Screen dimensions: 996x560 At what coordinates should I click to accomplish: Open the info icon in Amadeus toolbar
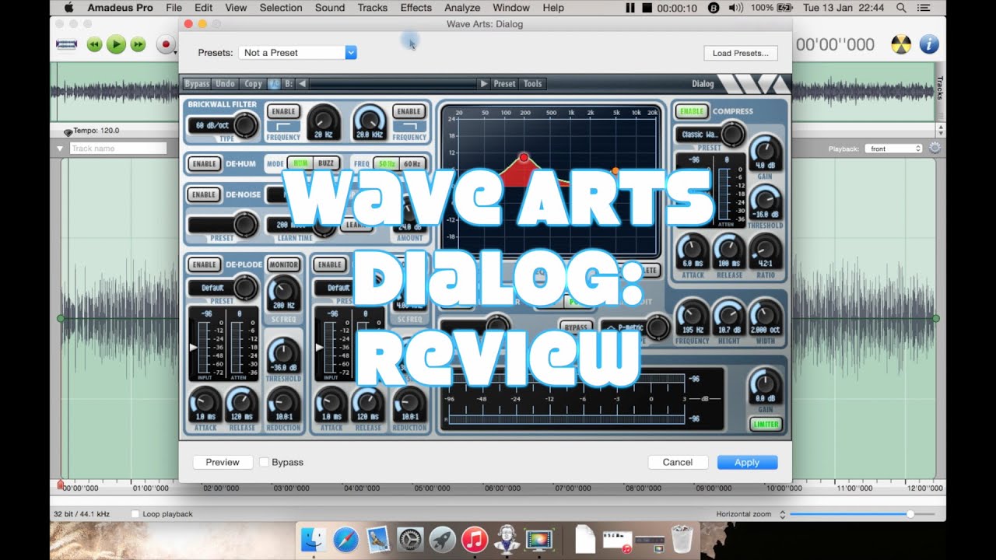pos(929,44)
